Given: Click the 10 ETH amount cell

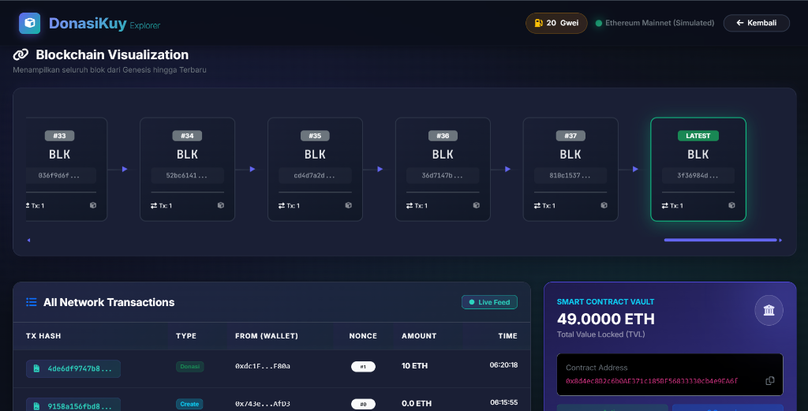Looking at the screenshot, I should tap(414, 366).
